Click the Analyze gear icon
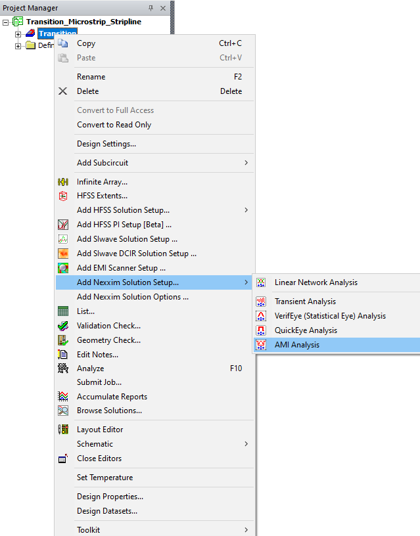The height and width of the screenshot is (536, 420). coord(63,368)
